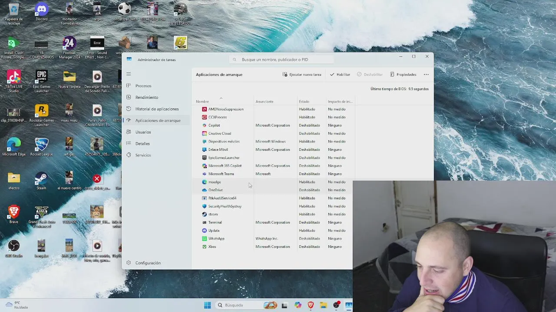The image size is (556, 312).
Task: Select the Steam desktop shortcut
Action: (x=41, y=181)
